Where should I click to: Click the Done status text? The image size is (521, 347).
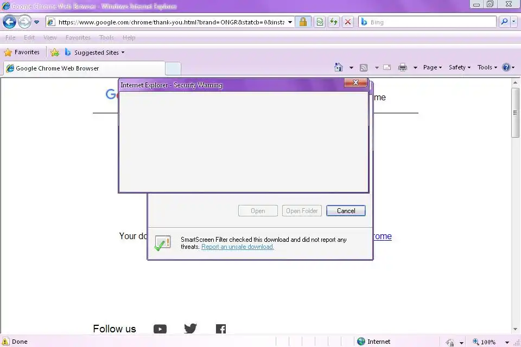(x=20, y=342)
